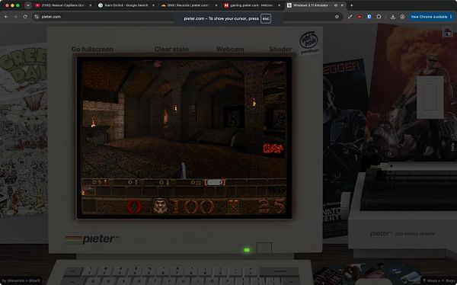The height and width of the screenshot is (285, 457).
Task: Click Clear state above the monitor
Action: pyautogui.click(x=171, y=50)
